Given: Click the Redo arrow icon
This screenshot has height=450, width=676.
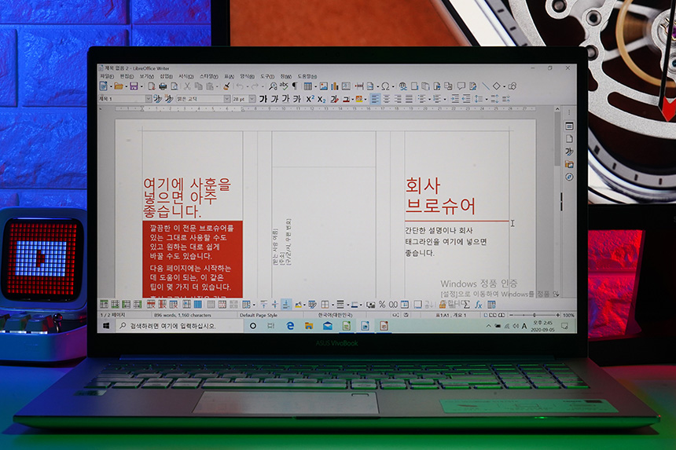Looking at the screenshot, I should (x=255, y=86).
